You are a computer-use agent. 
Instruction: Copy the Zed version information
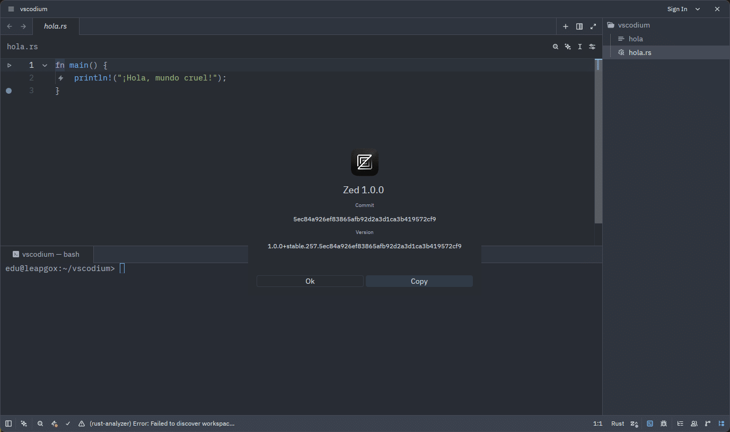tap(419, 281)
